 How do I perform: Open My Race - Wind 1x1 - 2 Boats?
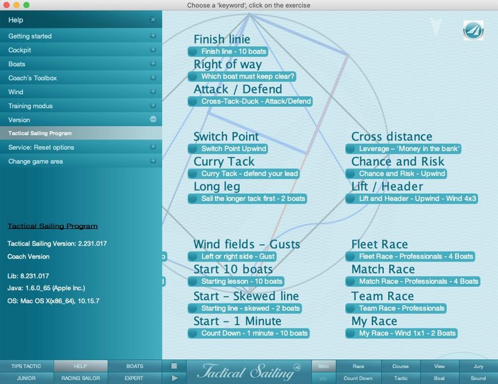pos(401,333)
